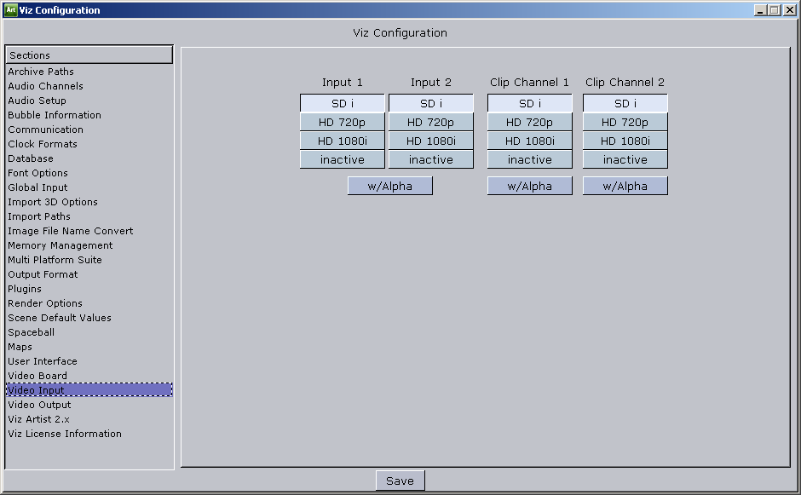Open Render Options in the sections list
This screenshot has width=801, height=495.
45,303
